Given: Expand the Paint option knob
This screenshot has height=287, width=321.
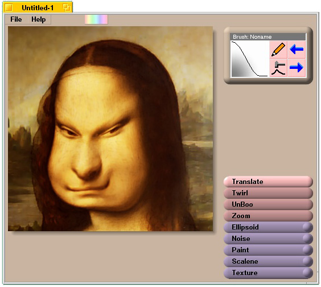Looking at the screenshot, I should (307, 250).
